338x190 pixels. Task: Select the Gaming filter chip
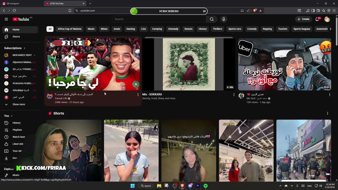tap(131, 29)
